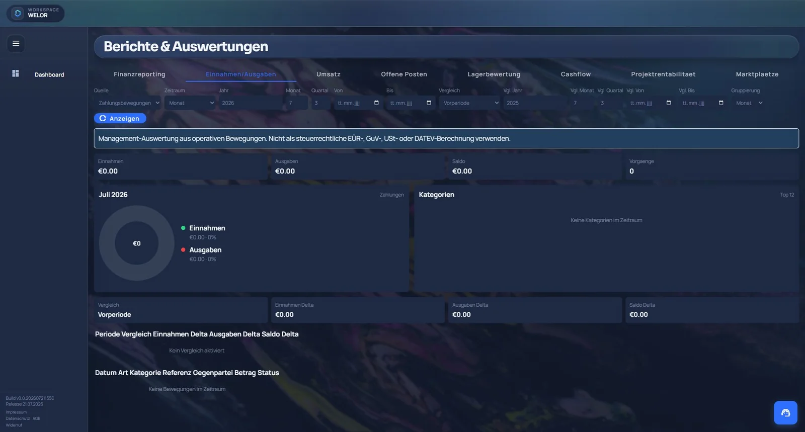Click the Management-Auswertung notice banner
Image resolution: width=805 pixels, height=432 pixels.
click(446, 138)
